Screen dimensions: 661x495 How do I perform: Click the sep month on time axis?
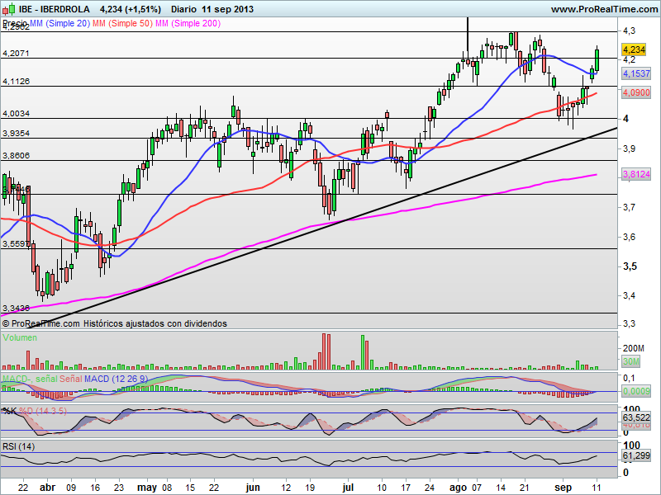564,488
